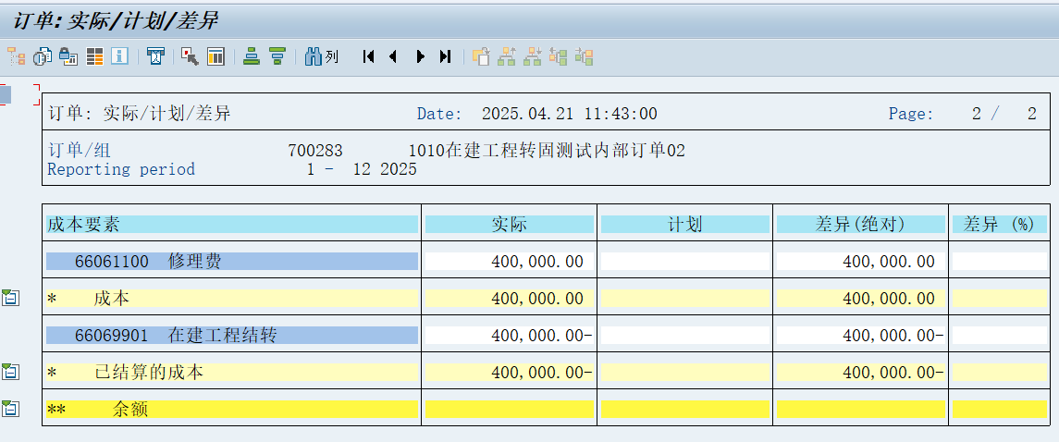This screenshot has height=442, width=1059.
Task: Click the documents with clock icon
Action: 43,56
